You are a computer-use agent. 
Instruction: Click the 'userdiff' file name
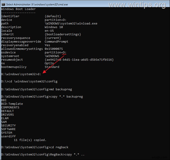8,136
